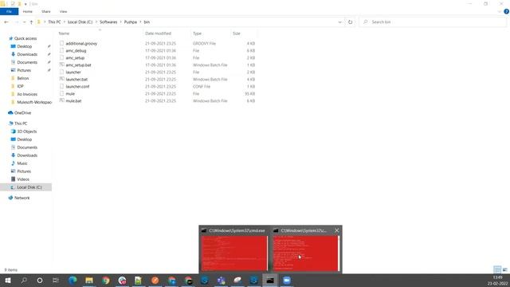Go back with the Back arrow

[6, 22]
